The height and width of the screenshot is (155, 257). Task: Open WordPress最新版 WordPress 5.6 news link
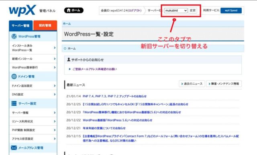[117, 120]
